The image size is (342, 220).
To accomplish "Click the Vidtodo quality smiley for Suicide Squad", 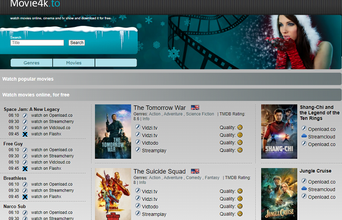I will pos(240,206).
